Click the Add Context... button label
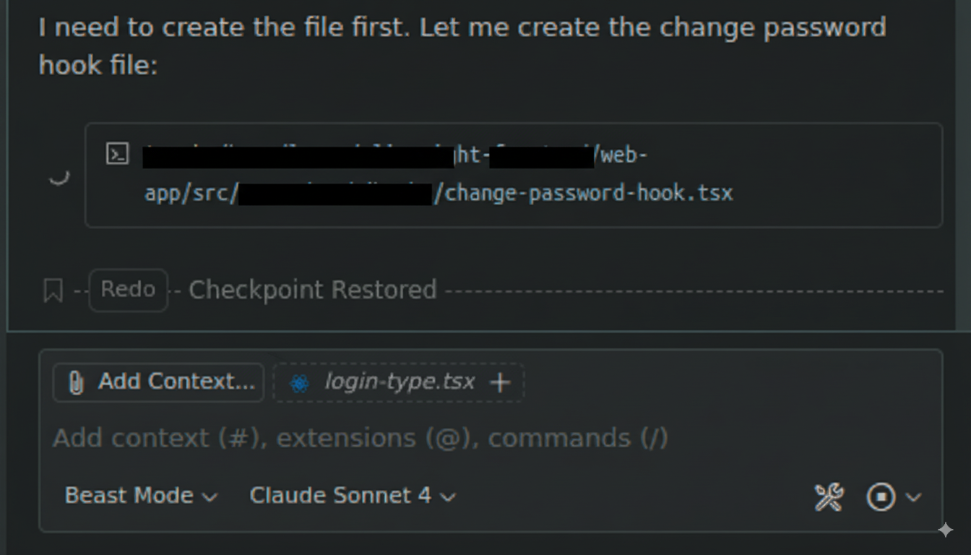Viewport: 971px width, 555px height. point(176,382)
